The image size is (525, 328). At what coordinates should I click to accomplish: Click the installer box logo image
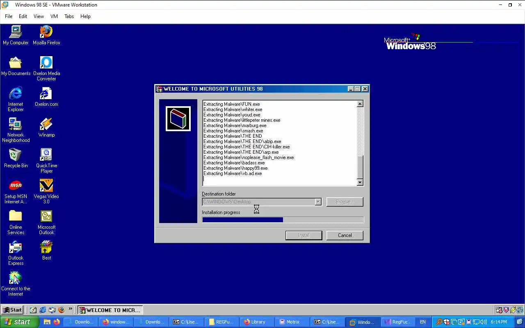click(178, 119)
